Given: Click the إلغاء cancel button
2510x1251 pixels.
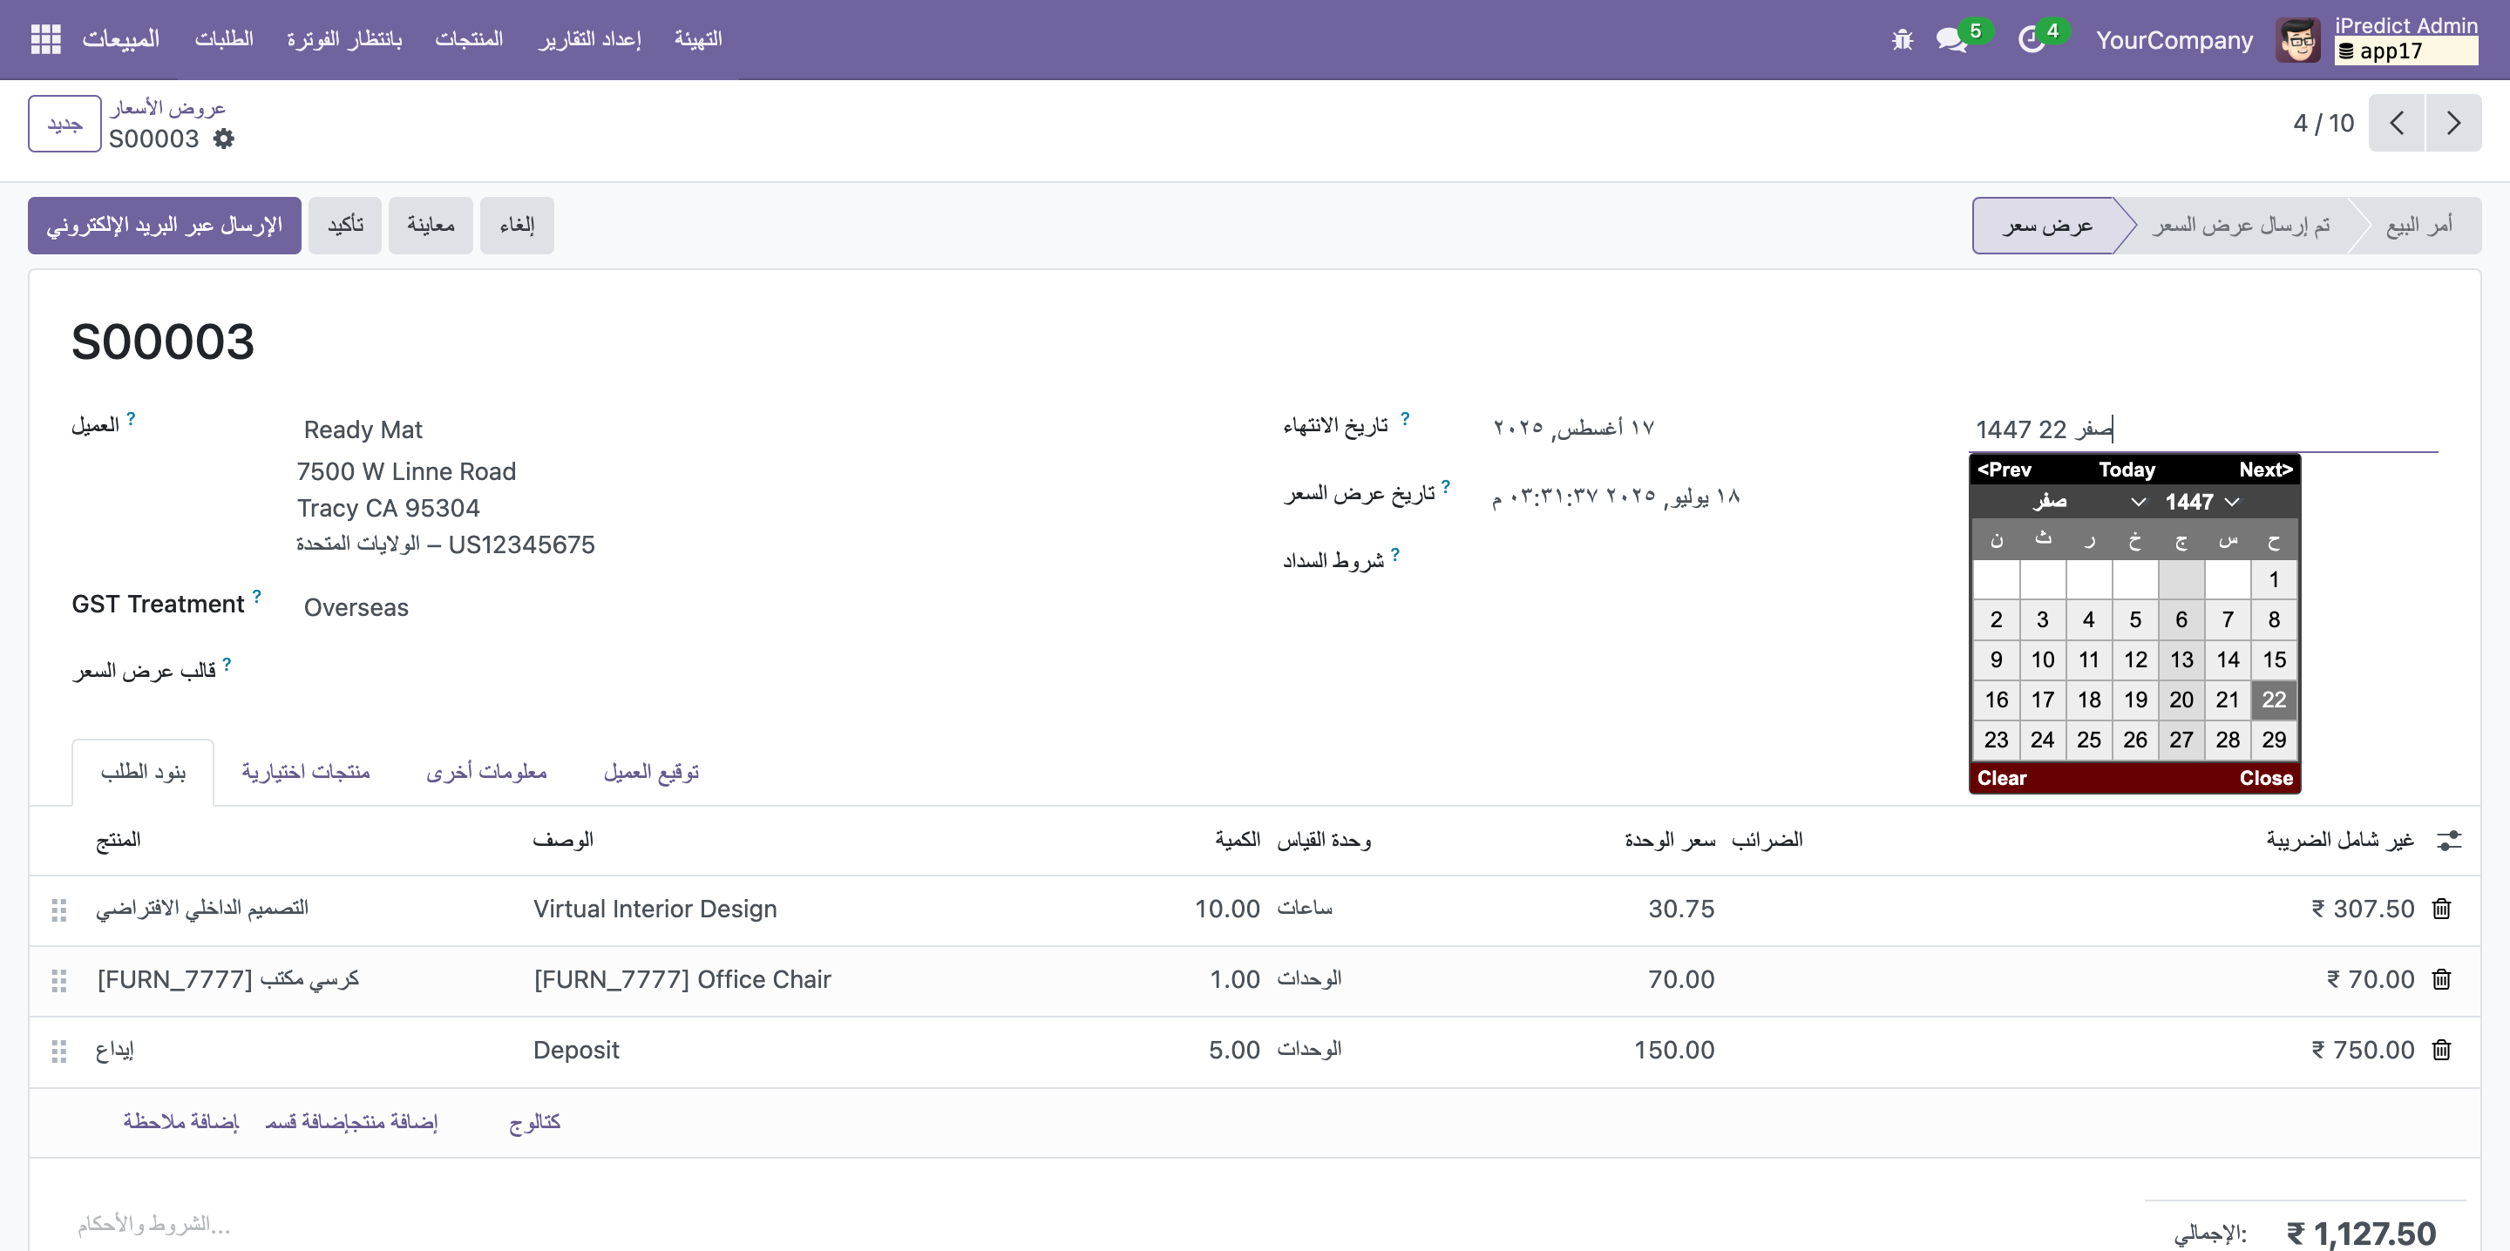Looking at the screenshot, I should [x=517, y=225].
